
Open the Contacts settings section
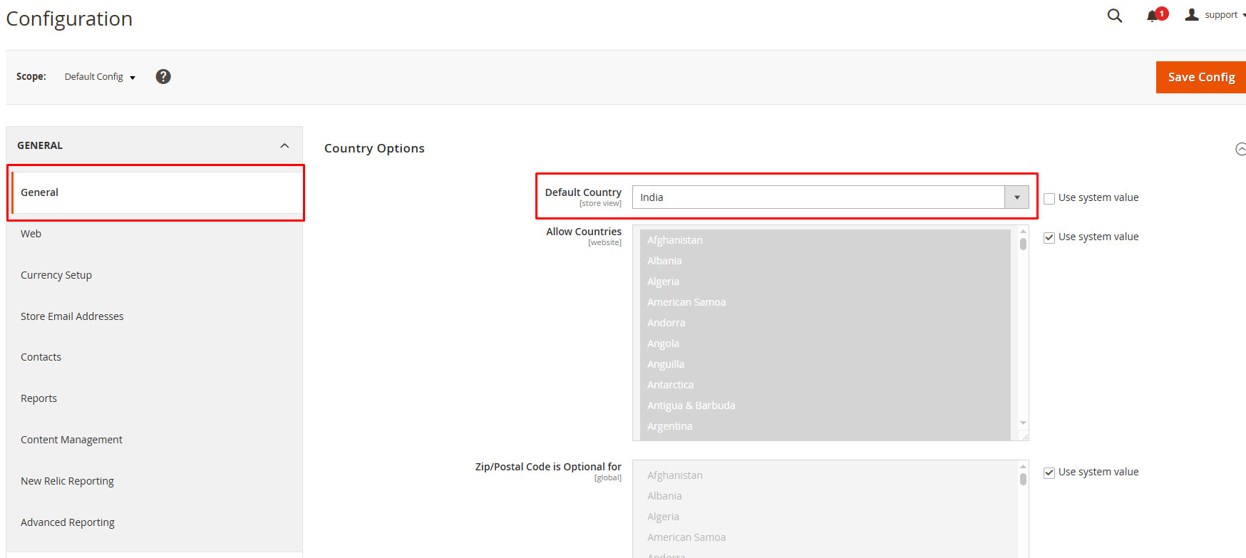pyautogui.click(x=41, y=357)
